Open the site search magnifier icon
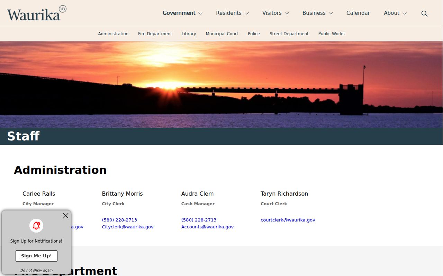The width and height of the screenshot is (443, 276). (x=424, y=13)
